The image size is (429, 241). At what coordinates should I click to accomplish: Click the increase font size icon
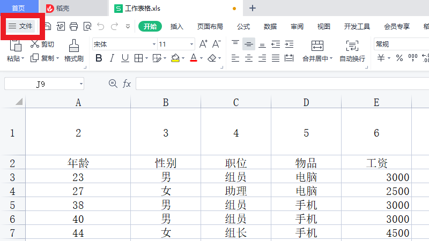203,44
